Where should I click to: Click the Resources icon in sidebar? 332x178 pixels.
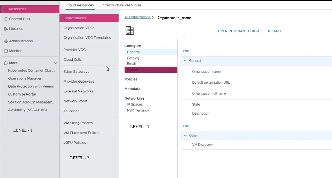[6, 9]
